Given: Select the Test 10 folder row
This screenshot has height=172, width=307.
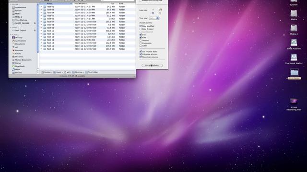Looking at the screenshot, I should (x=87, y=31).
